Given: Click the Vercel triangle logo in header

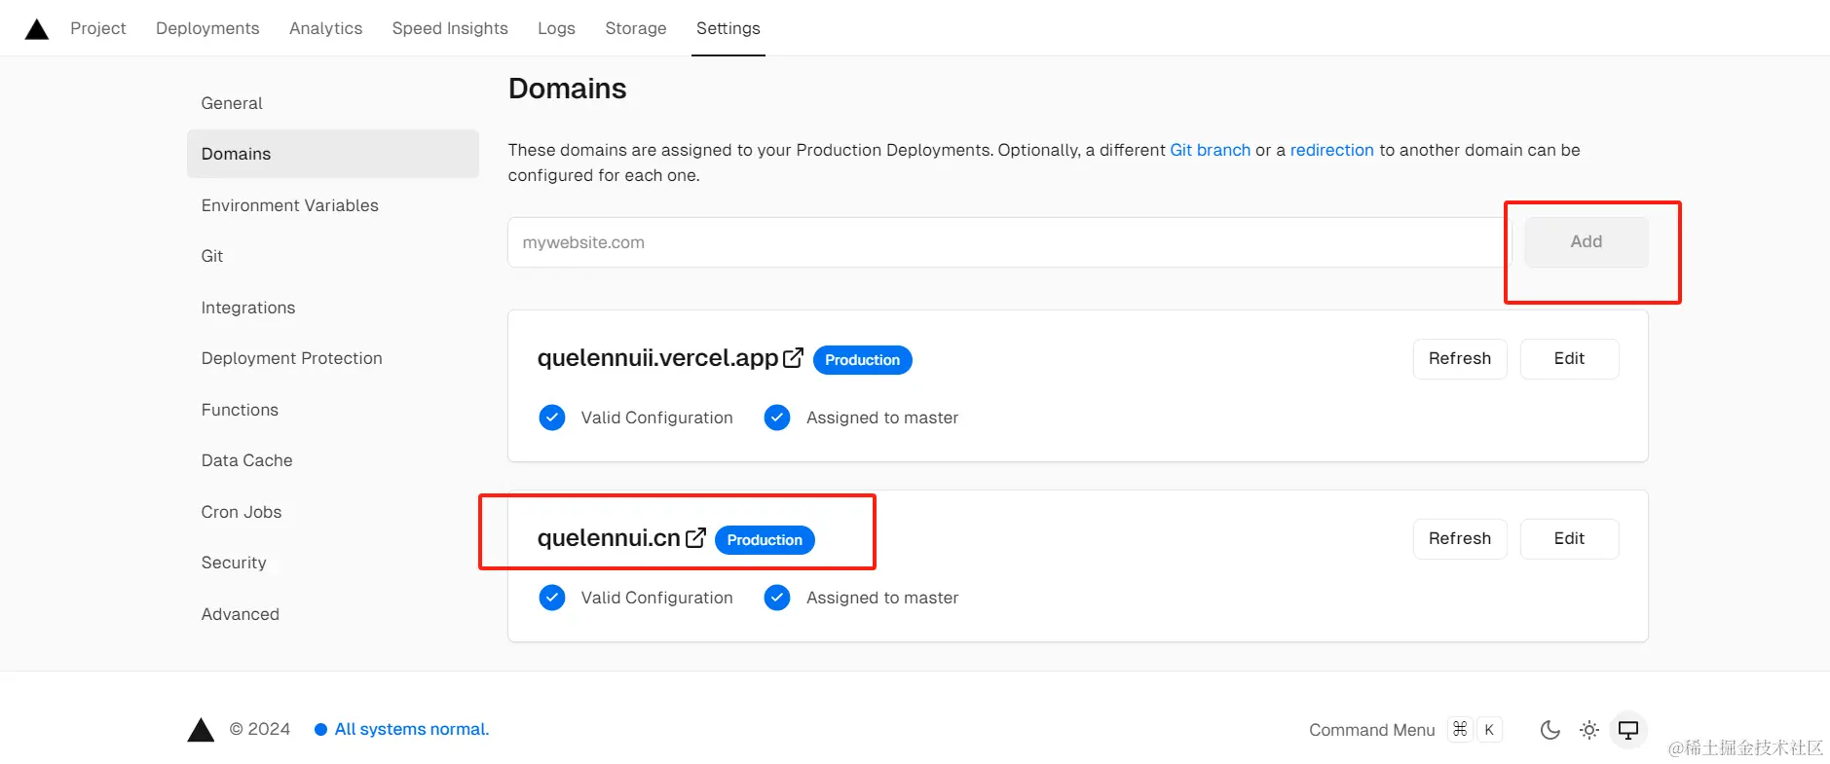Looking at the screenshot, I should click(37, 29).
